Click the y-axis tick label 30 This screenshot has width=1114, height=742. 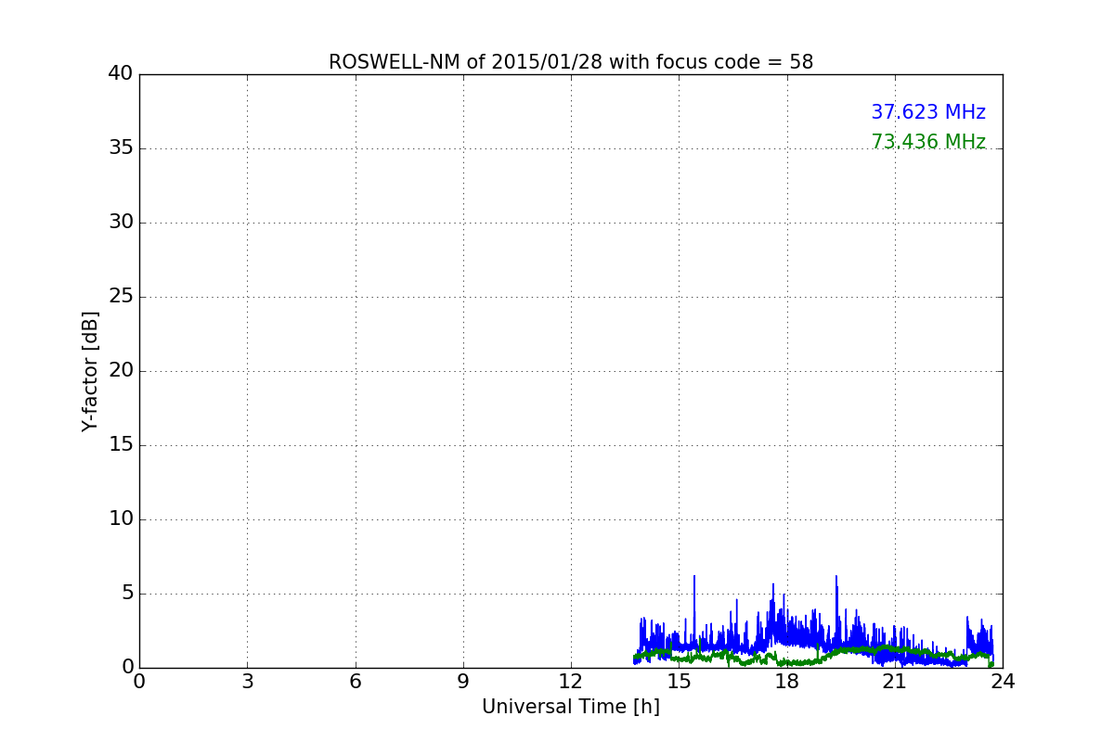(121, 222)
